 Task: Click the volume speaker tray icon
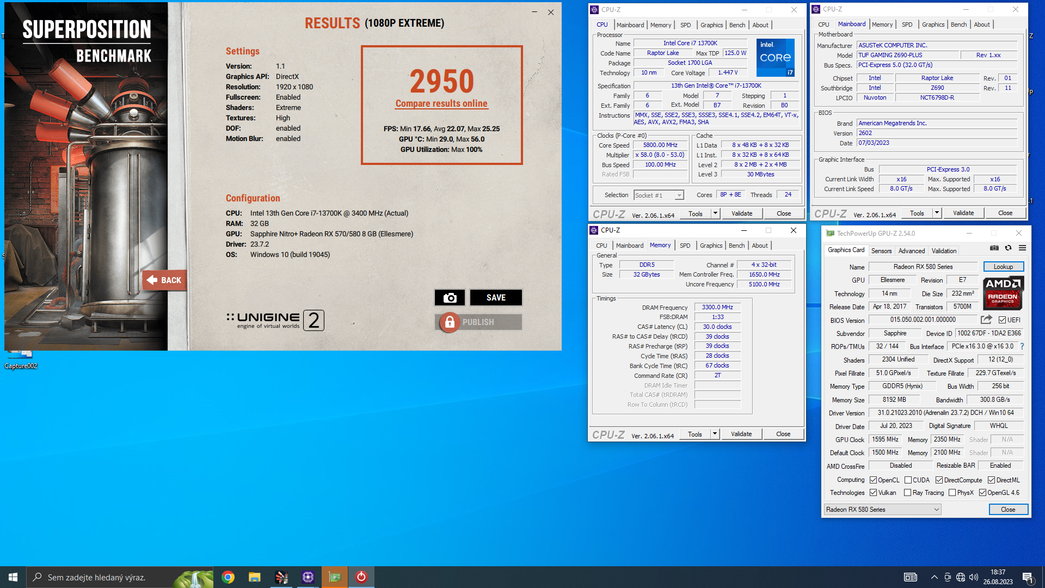(974, 577)
